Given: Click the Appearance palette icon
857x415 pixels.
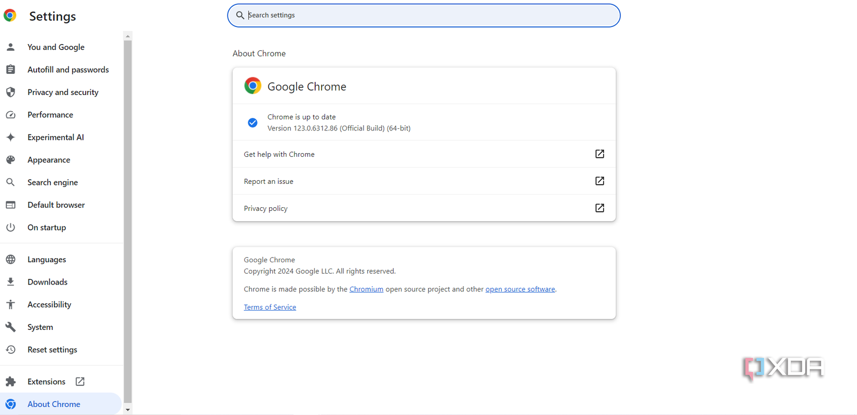Looking at the screenshot, I should (x=10, y=160).
